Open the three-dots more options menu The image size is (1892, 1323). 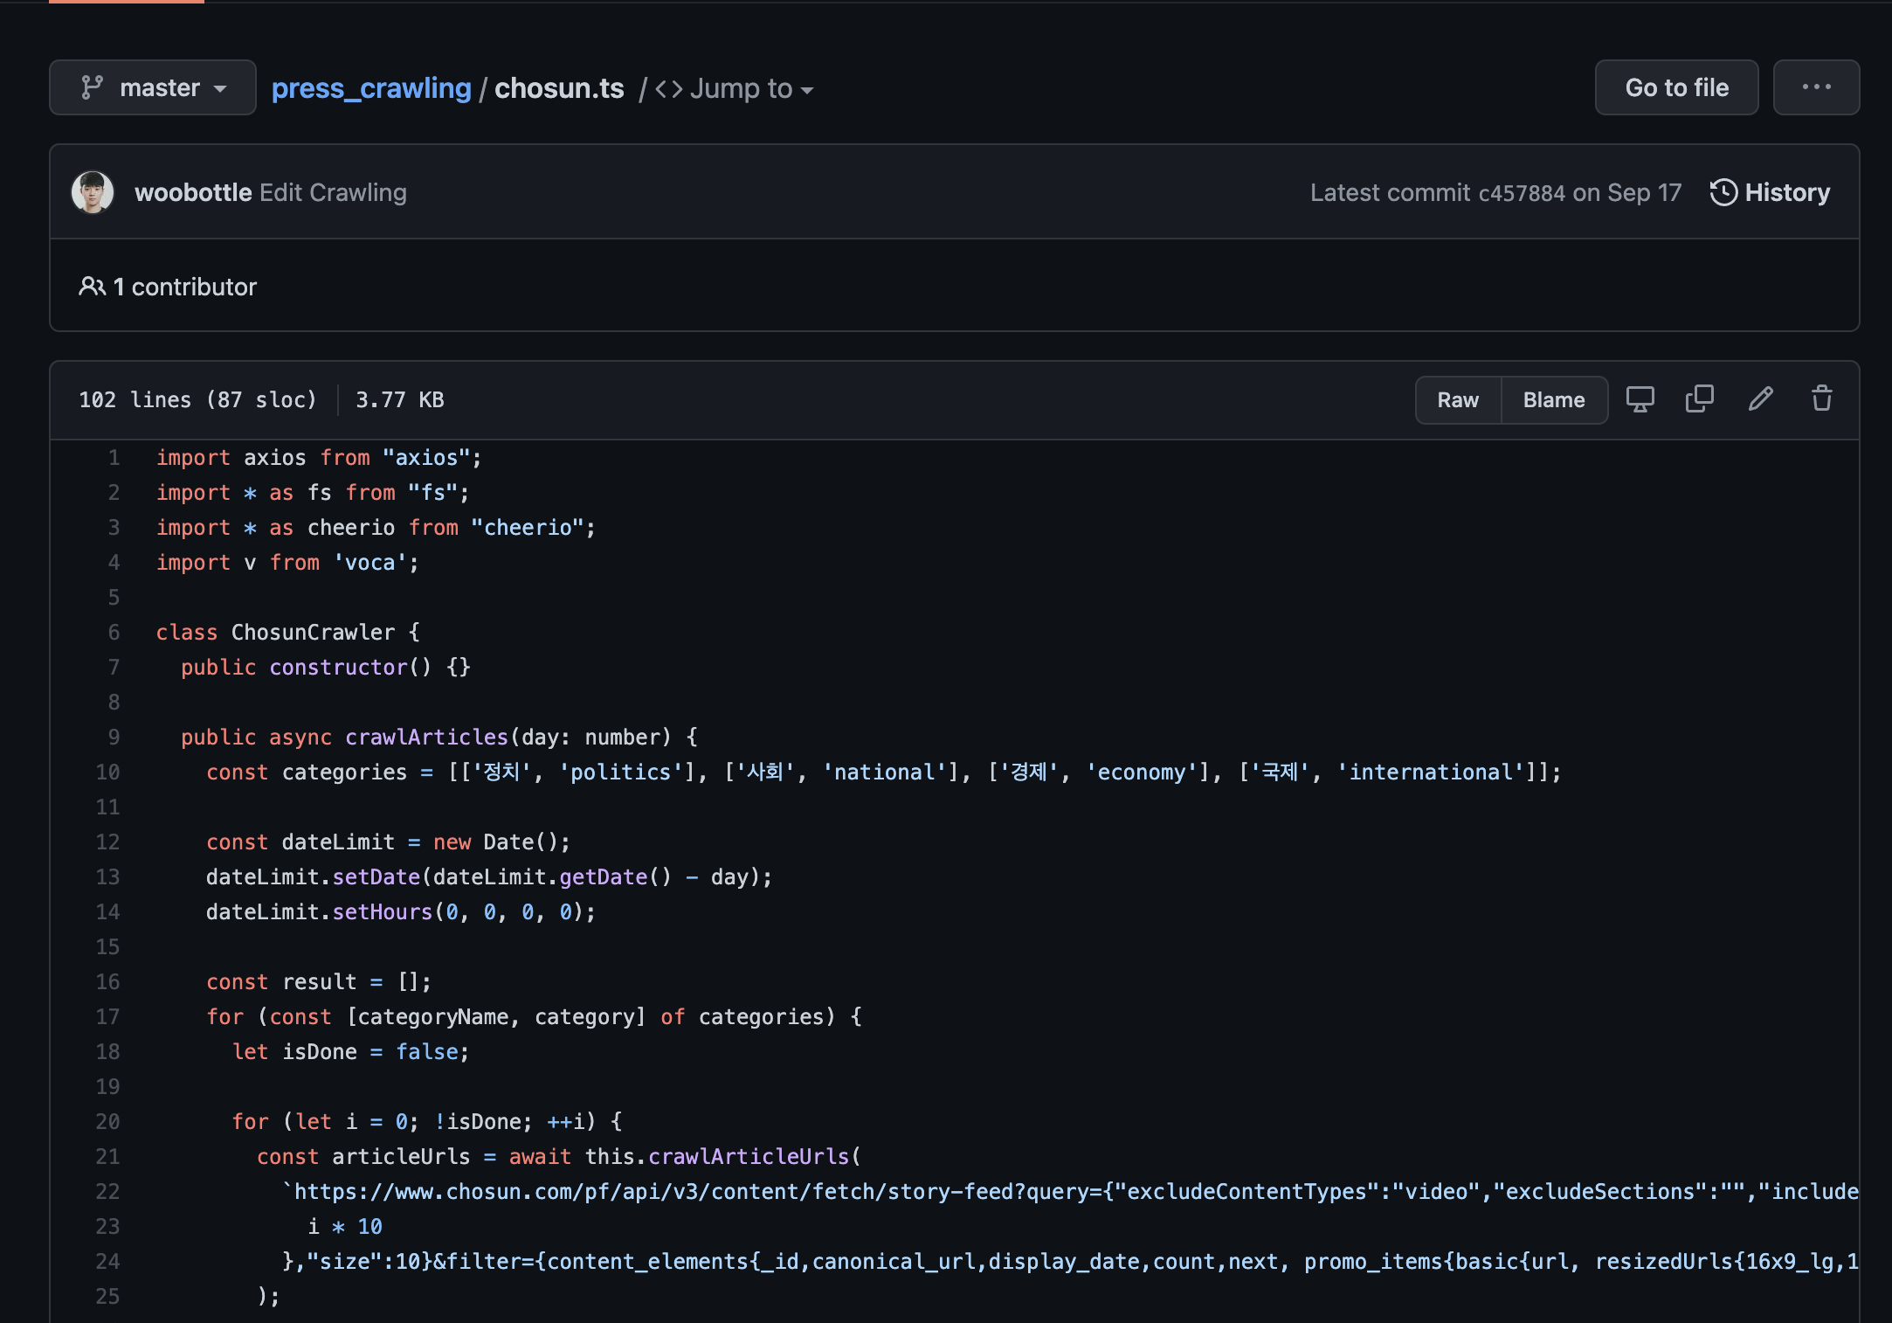pos(1816,87)
